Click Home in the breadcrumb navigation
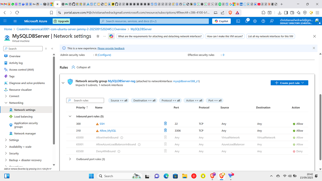Image resolution: width=322 pixels, height=181 pixels. 8,29
